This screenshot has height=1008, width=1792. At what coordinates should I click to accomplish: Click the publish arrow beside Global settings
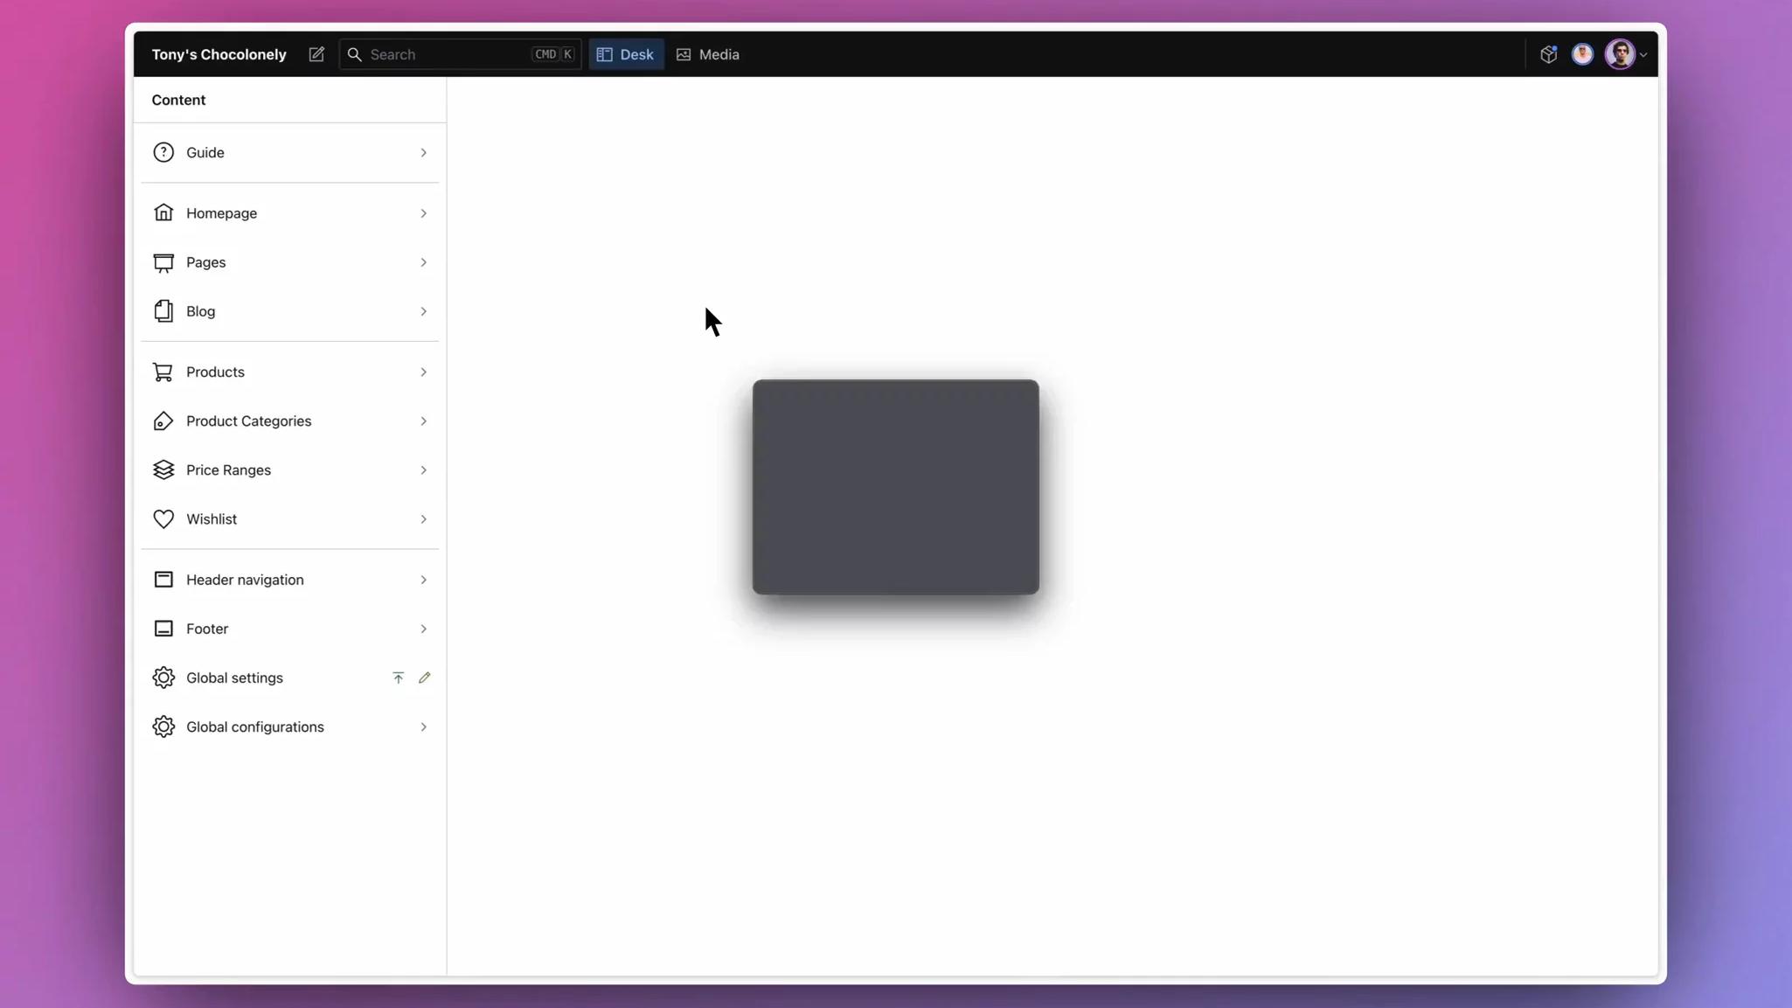tap(398, 678)
